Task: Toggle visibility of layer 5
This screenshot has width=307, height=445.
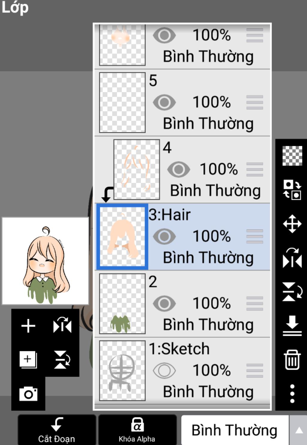Action: [164, 102]
